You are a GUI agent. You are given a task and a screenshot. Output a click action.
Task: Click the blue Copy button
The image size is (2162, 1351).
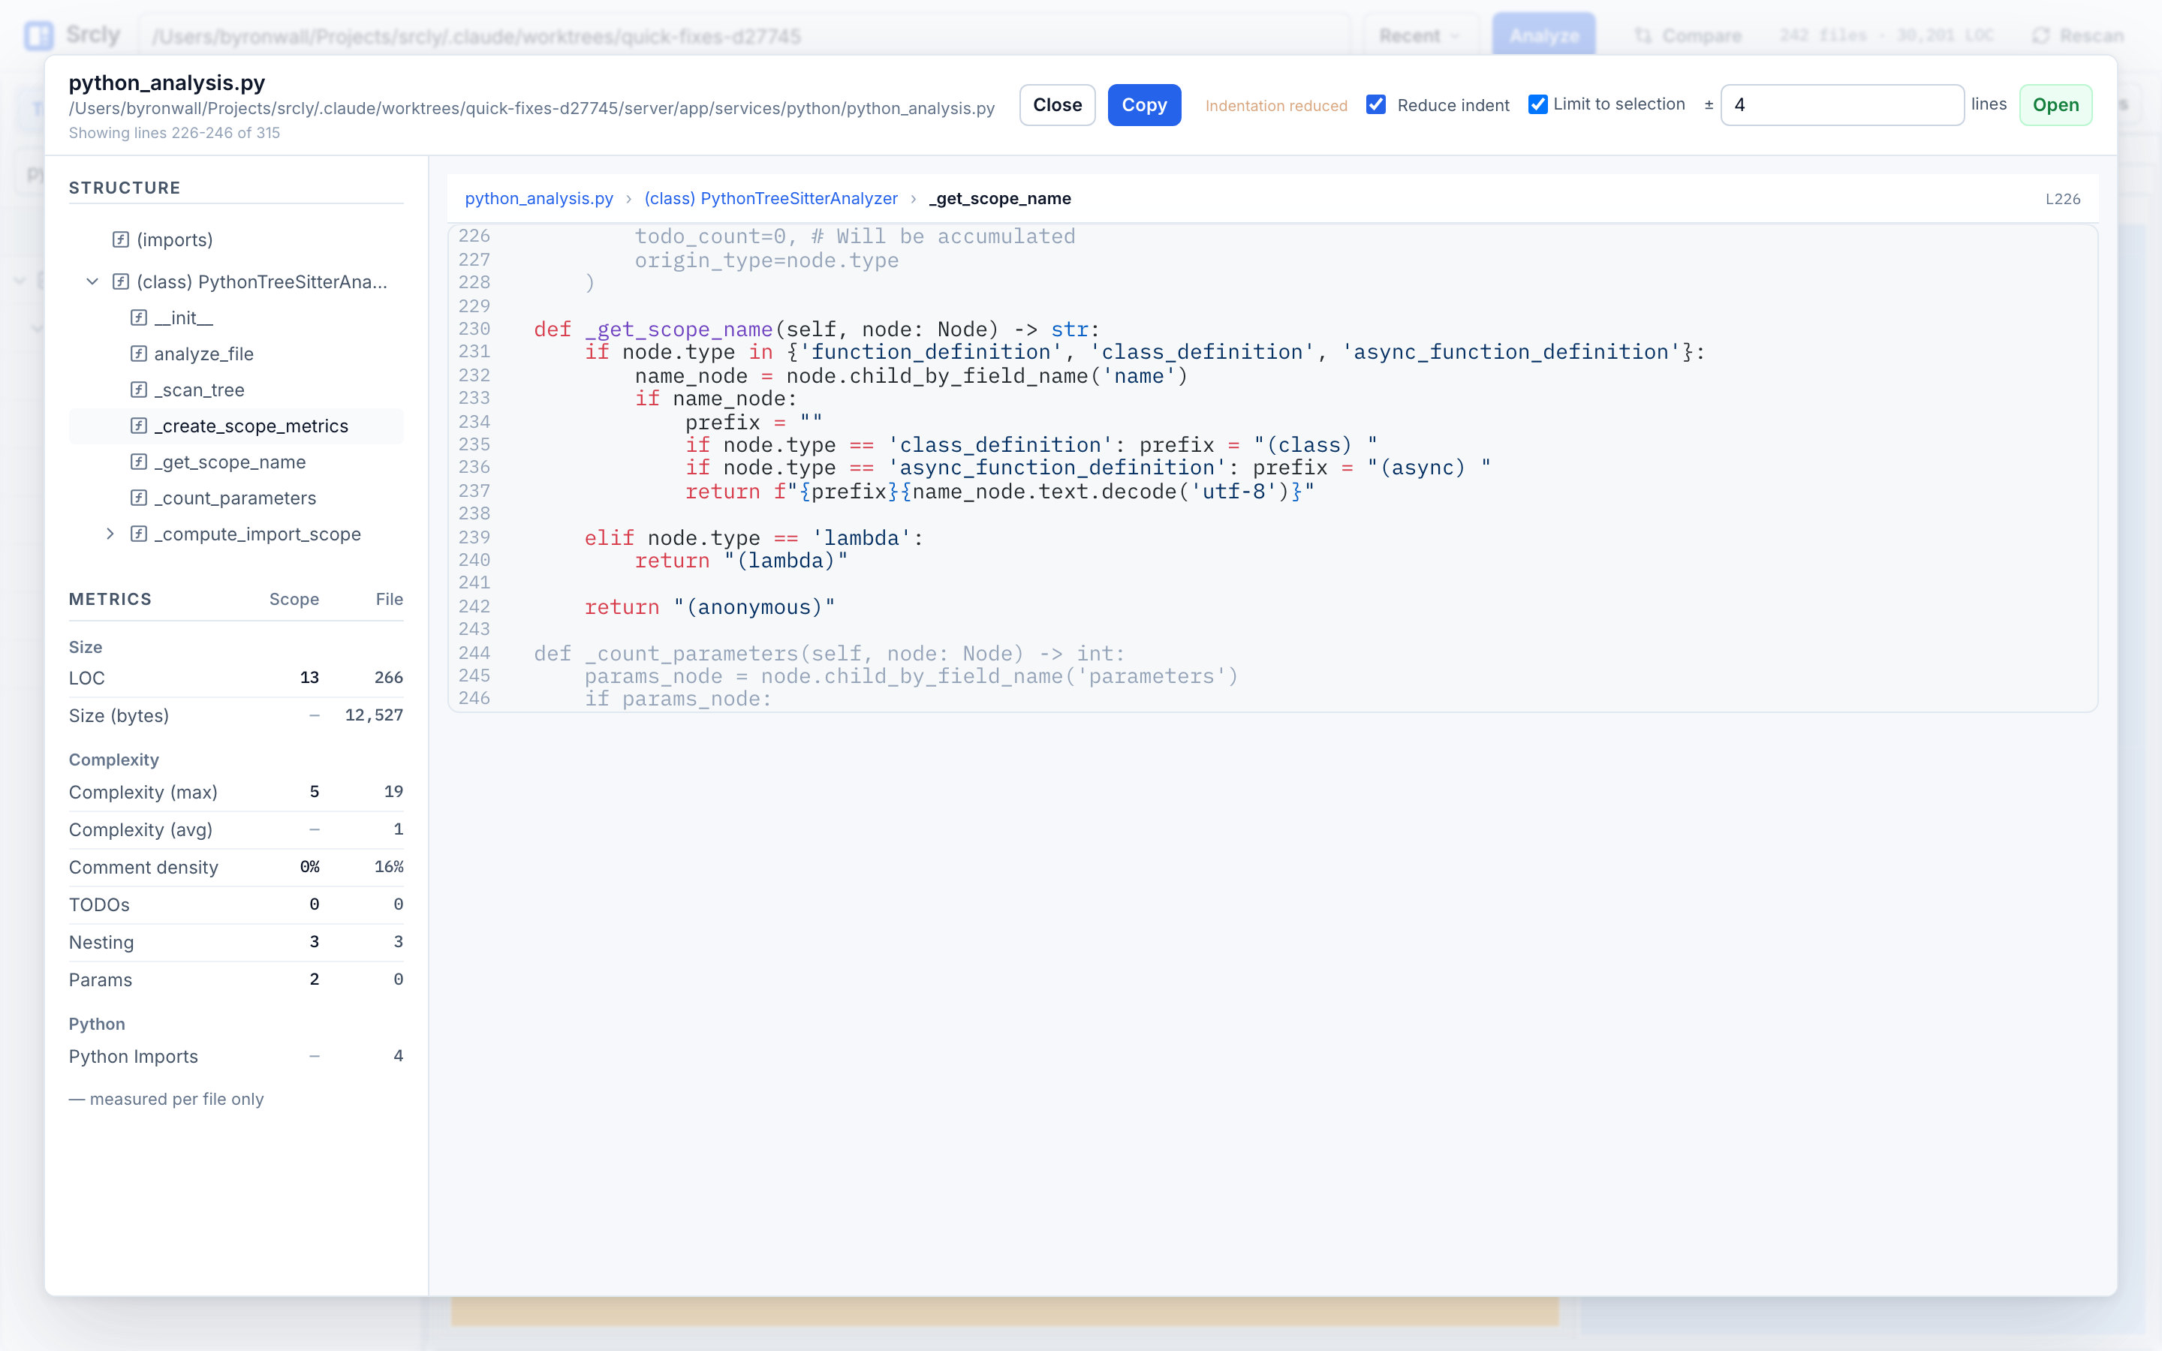click(1144, 104)
